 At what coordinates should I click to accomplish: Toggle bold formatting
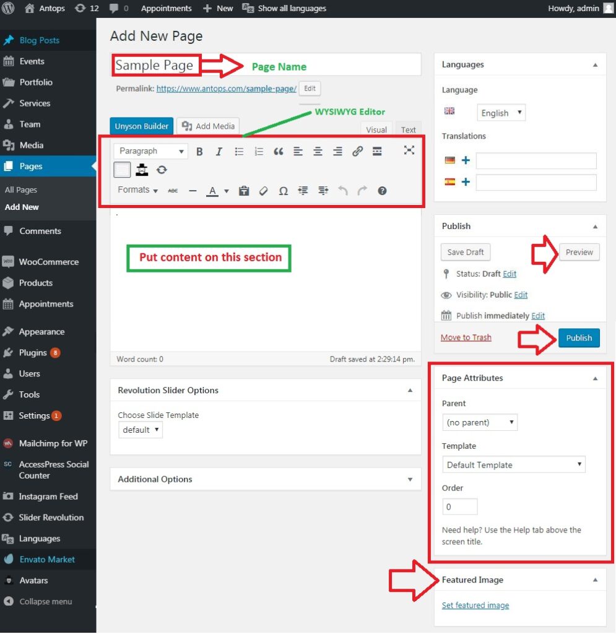[x=199, y=150]
